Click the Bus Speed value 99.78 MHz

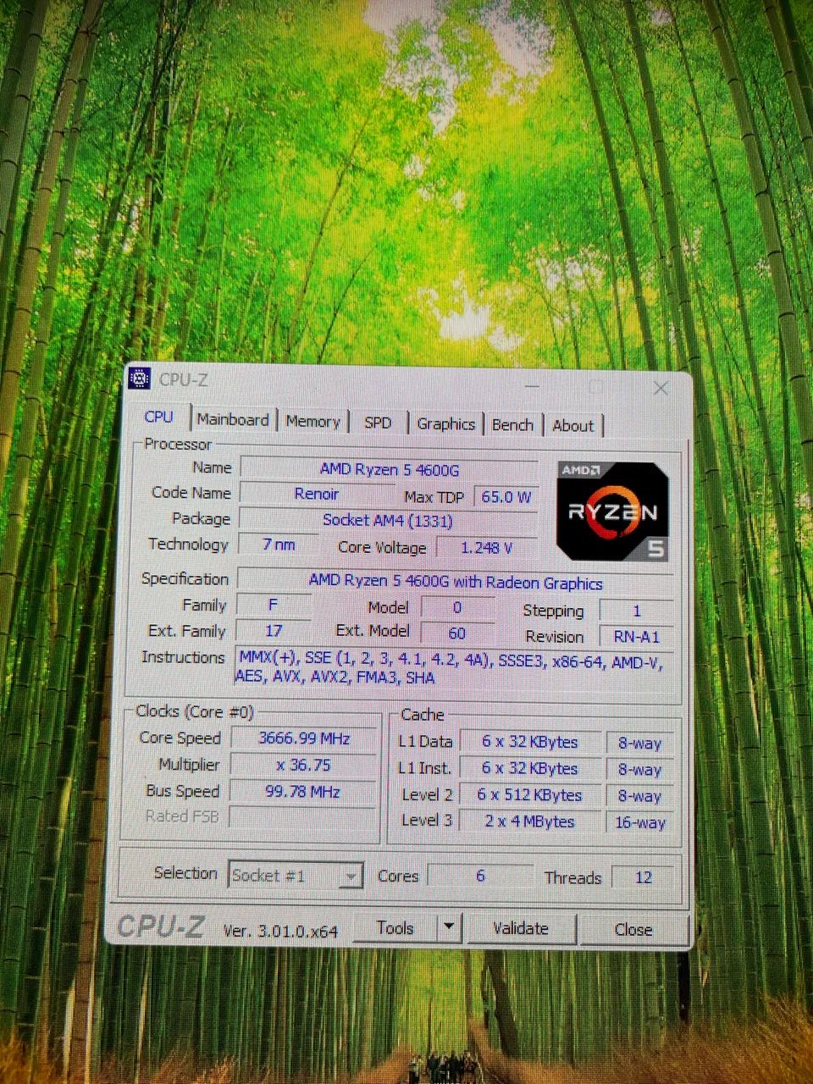coord(303,792)
